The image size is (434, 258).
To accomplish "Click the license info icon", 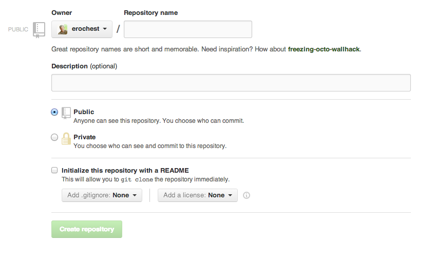I will click(247, 195).
